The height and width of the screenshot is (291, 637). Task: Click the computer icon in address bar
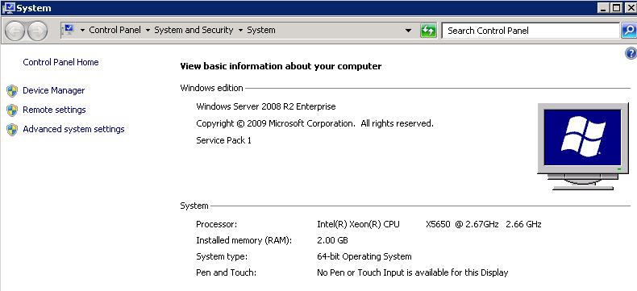pos(69,30)
